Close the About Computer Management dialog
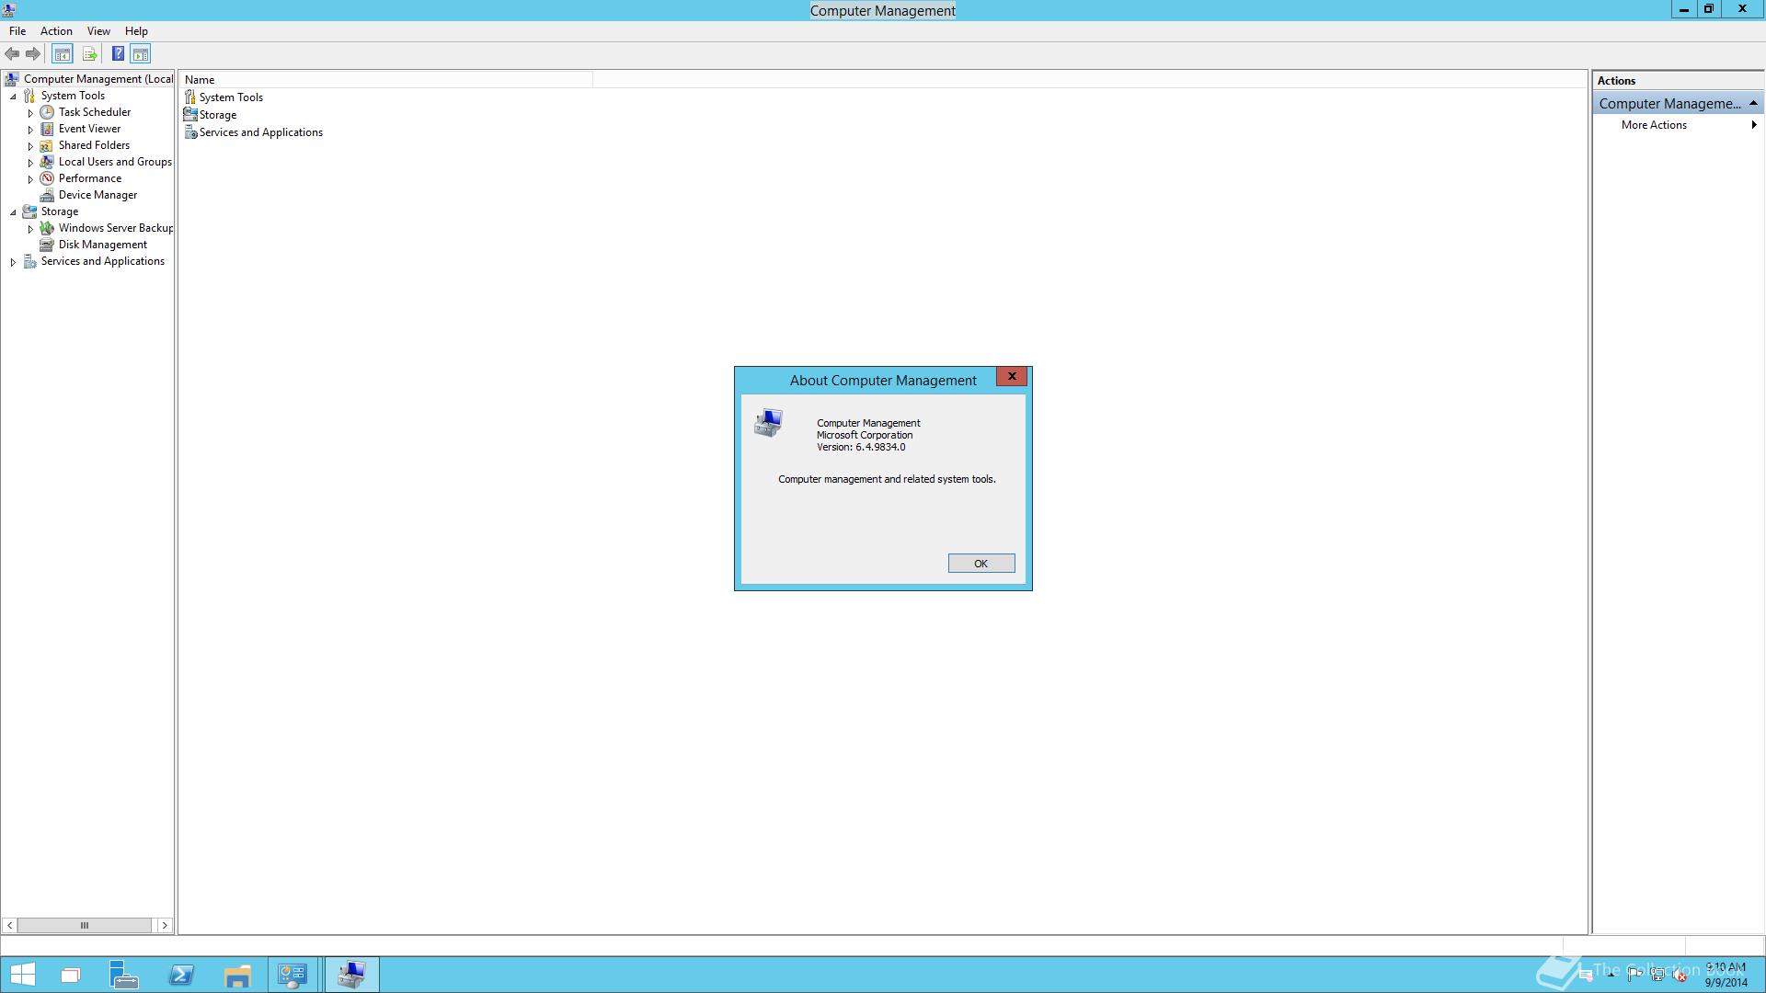This screenshot has height=993, width=1766. (1012, 377)
